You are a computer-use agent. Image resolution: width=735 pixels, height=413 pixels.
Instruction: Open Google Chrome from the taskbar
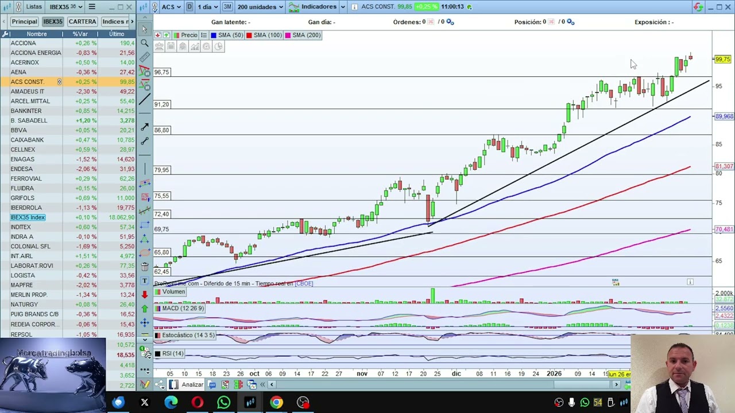276,403
